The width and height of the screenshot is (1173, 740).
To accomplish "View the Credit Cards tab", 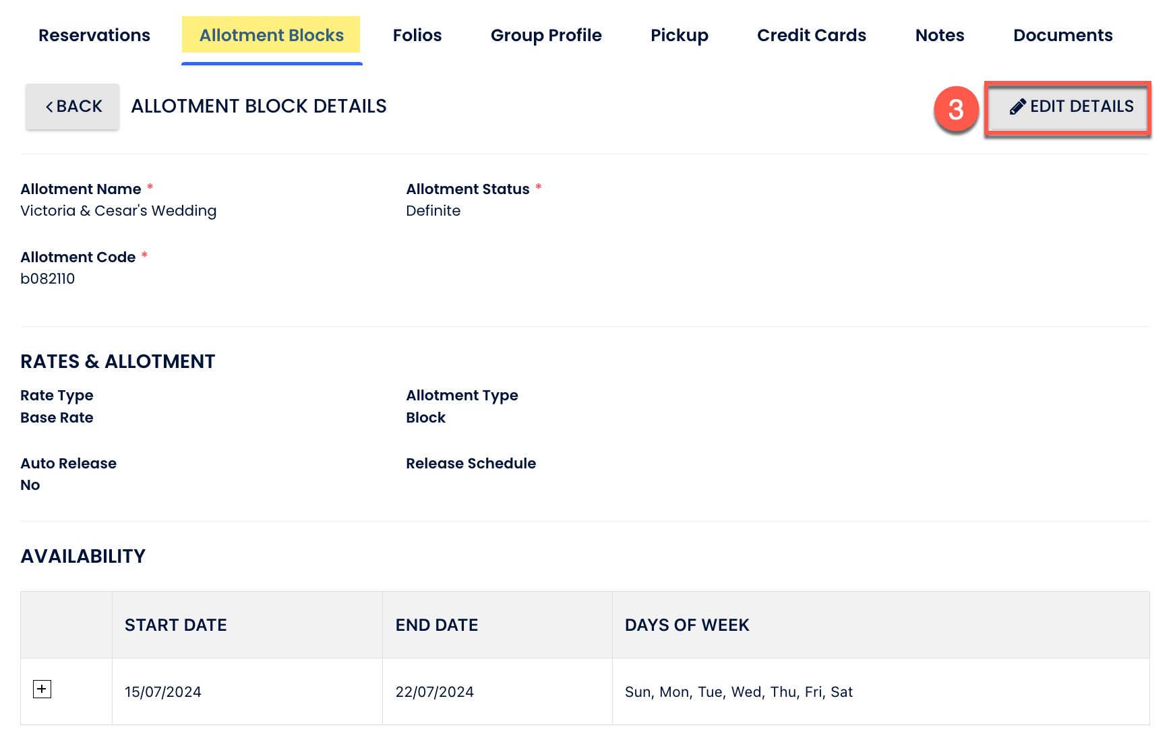I will pos(811,35).
